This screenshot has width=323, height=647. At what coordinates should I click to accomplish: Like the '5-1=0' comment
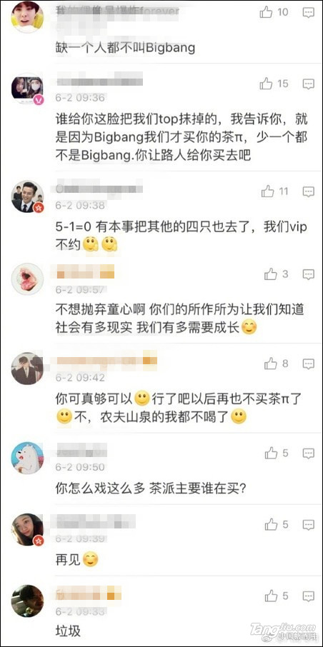[268, 191]
